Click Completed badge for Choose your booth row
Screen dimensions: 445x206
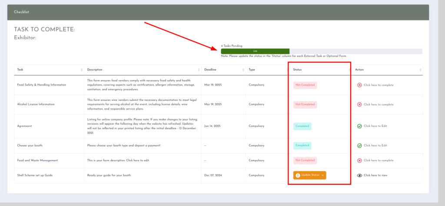(302, 146)
